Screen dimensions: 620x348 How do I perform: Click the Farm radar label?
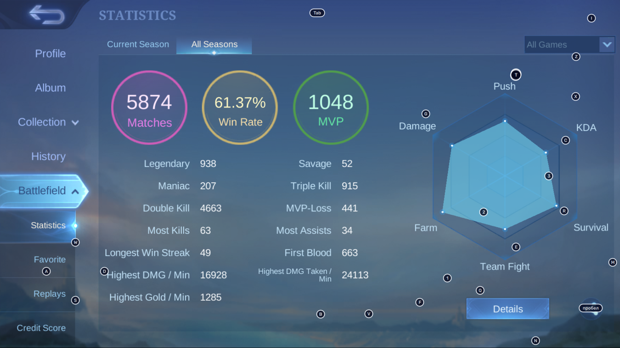(x=426, y=228)
